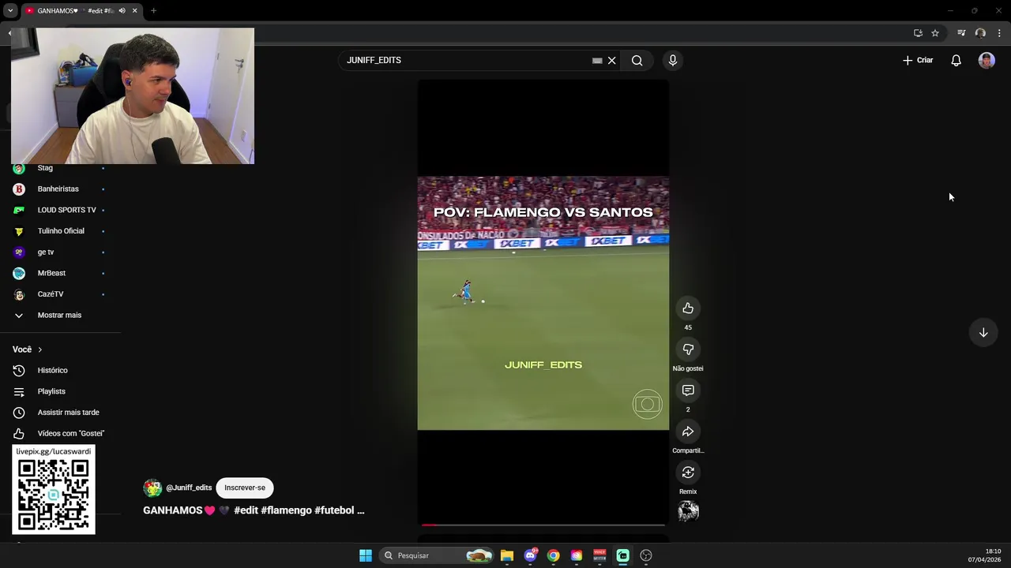
Task: Subscribe via Inscrever-se button
Action: click(245, 488)
